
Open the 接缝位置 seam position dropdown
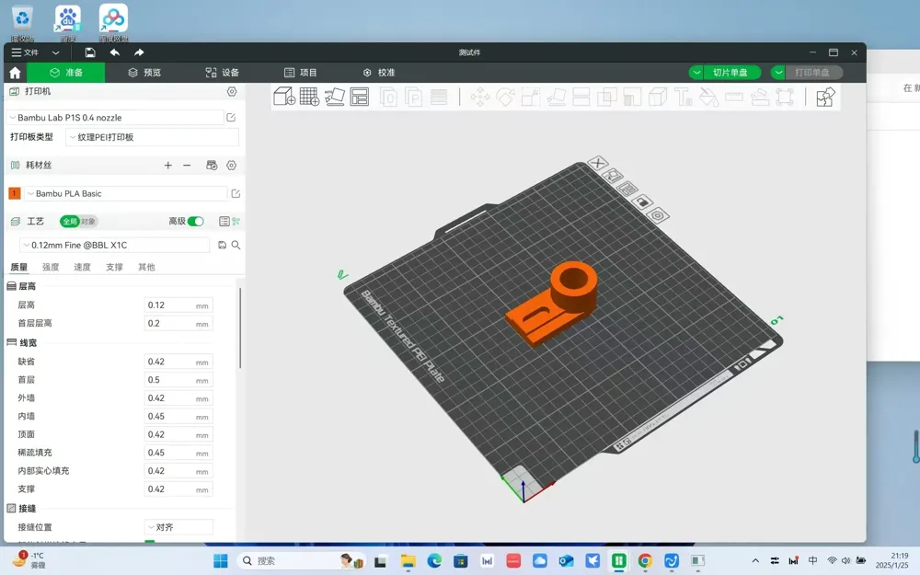tap(179, 527)
